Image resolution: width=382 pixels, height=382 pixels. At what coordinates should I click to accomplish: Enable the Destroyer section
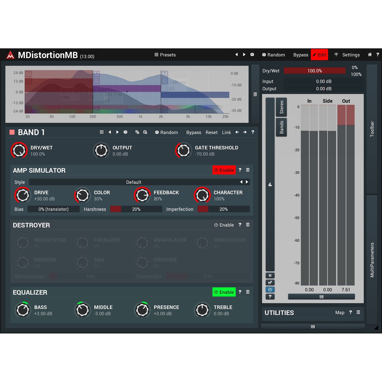224,225
